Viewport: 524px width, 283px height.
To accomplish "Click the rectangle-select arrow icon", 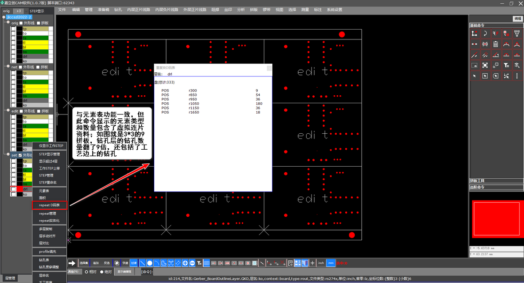I will tap(485, 76).
